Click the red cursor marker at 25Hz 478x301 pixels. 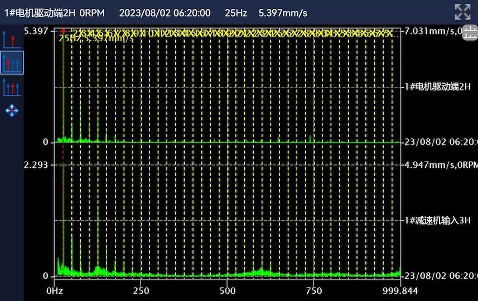click(x=64, y=31)
